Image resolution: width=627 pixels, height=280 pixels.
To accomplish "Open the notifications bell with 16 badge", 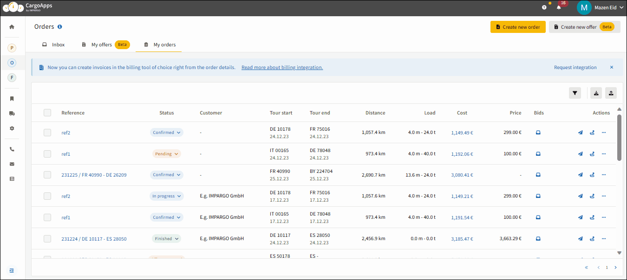I will pos(559,7).
